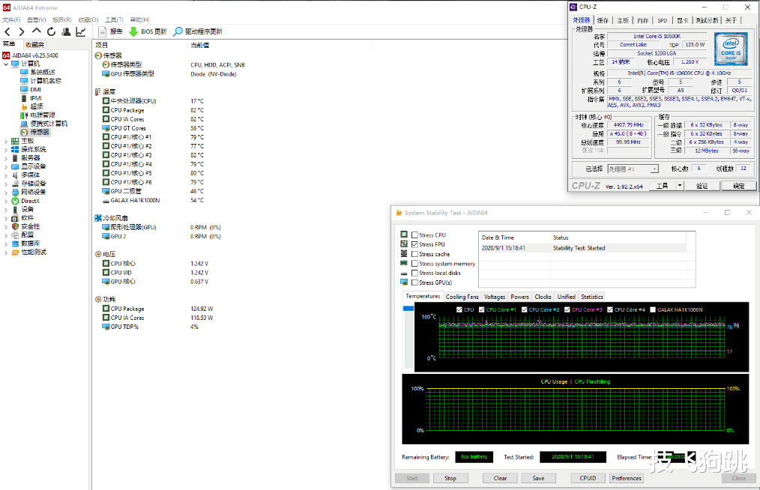Viewport: 760px width, 490px height.
Task: Click the CPU Package 124.92 W value row
Action: [x=202, y=309]
